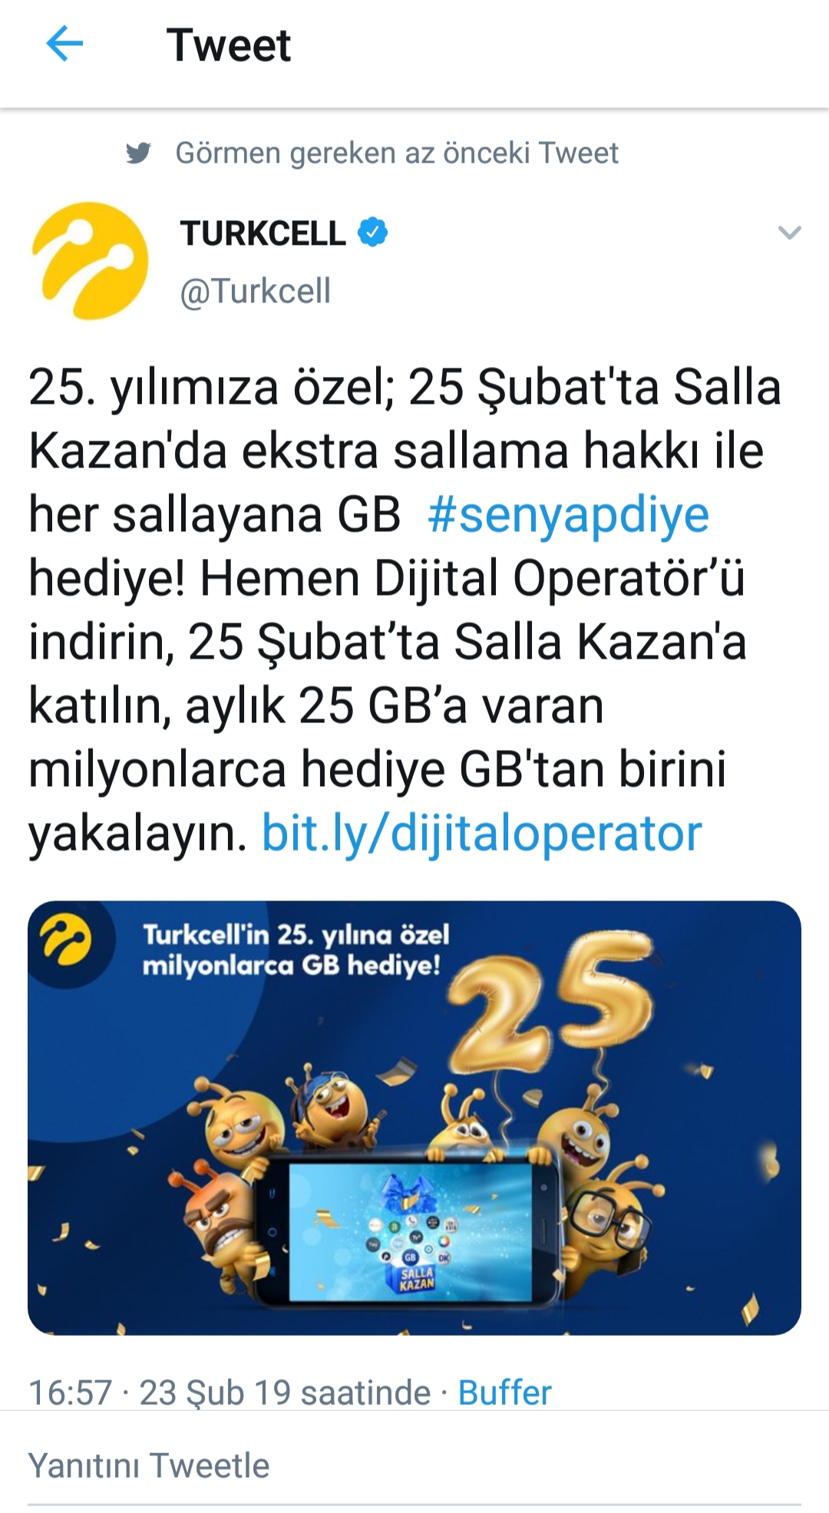Open the #senyapdiye hashtag

(x=568, y=514)
